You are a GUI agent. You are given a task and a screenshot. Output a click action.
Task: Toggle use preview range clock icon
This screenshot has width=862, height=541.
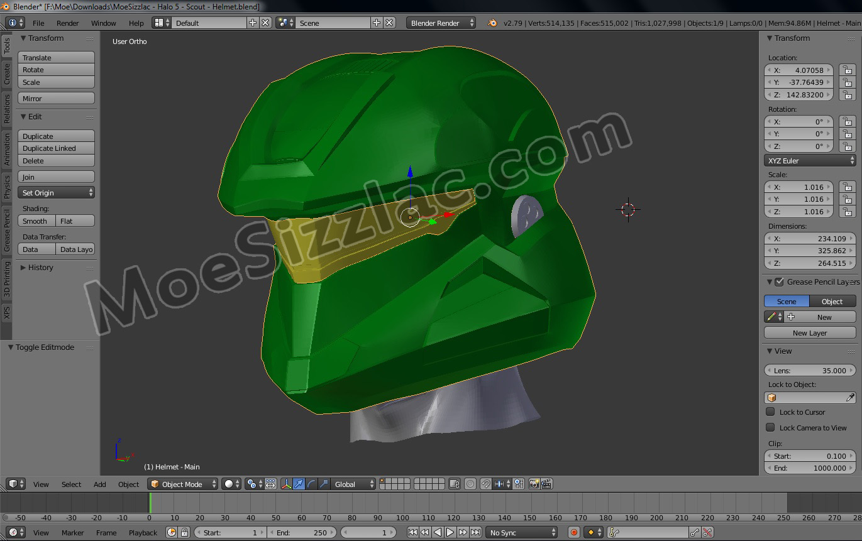172,532
